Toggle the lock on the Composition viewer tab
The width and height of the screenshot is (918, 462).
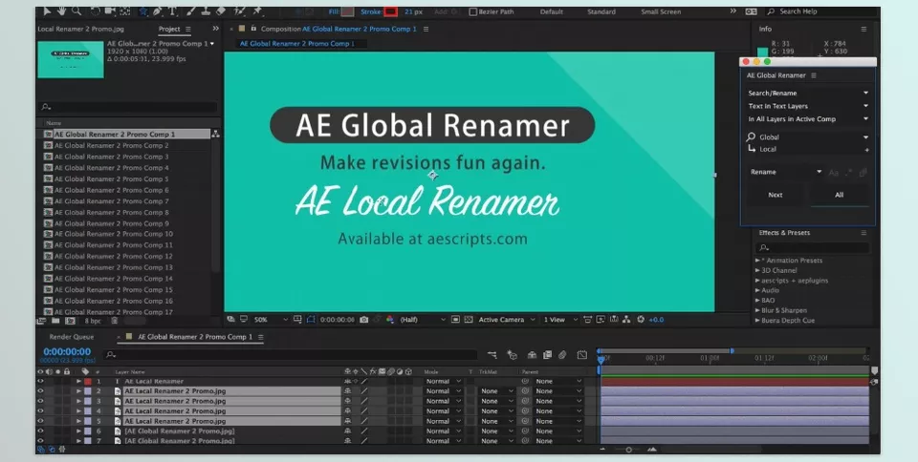tap(252, 29)
